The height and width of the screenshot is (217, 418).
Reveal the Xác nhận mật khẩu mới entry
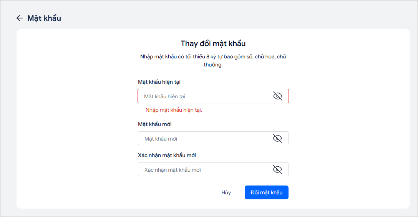point(277,169)
